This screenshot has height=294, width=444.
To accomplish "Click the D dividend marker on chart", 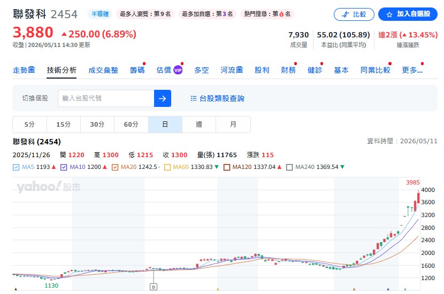I will coord(154,287).
